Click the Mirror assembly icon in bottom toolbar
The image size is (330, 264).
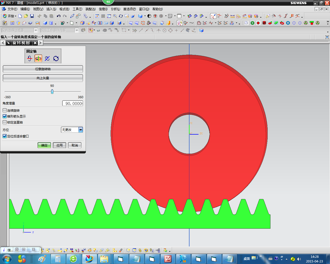pos(72,250)
